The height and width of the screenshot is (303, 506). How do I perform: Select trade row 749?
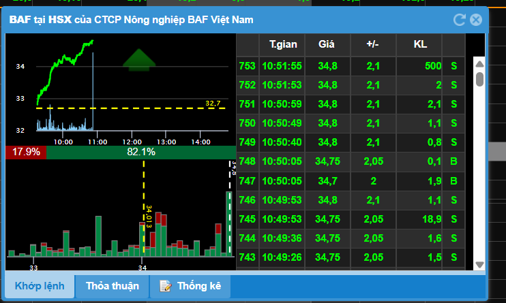click(351, 142)
